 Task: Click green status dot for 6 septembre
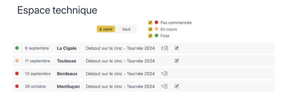17,48
